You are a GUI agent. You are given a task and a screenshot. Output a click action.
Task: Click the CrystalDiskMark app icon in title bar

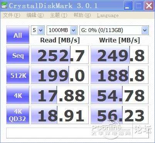coord(4,6)
